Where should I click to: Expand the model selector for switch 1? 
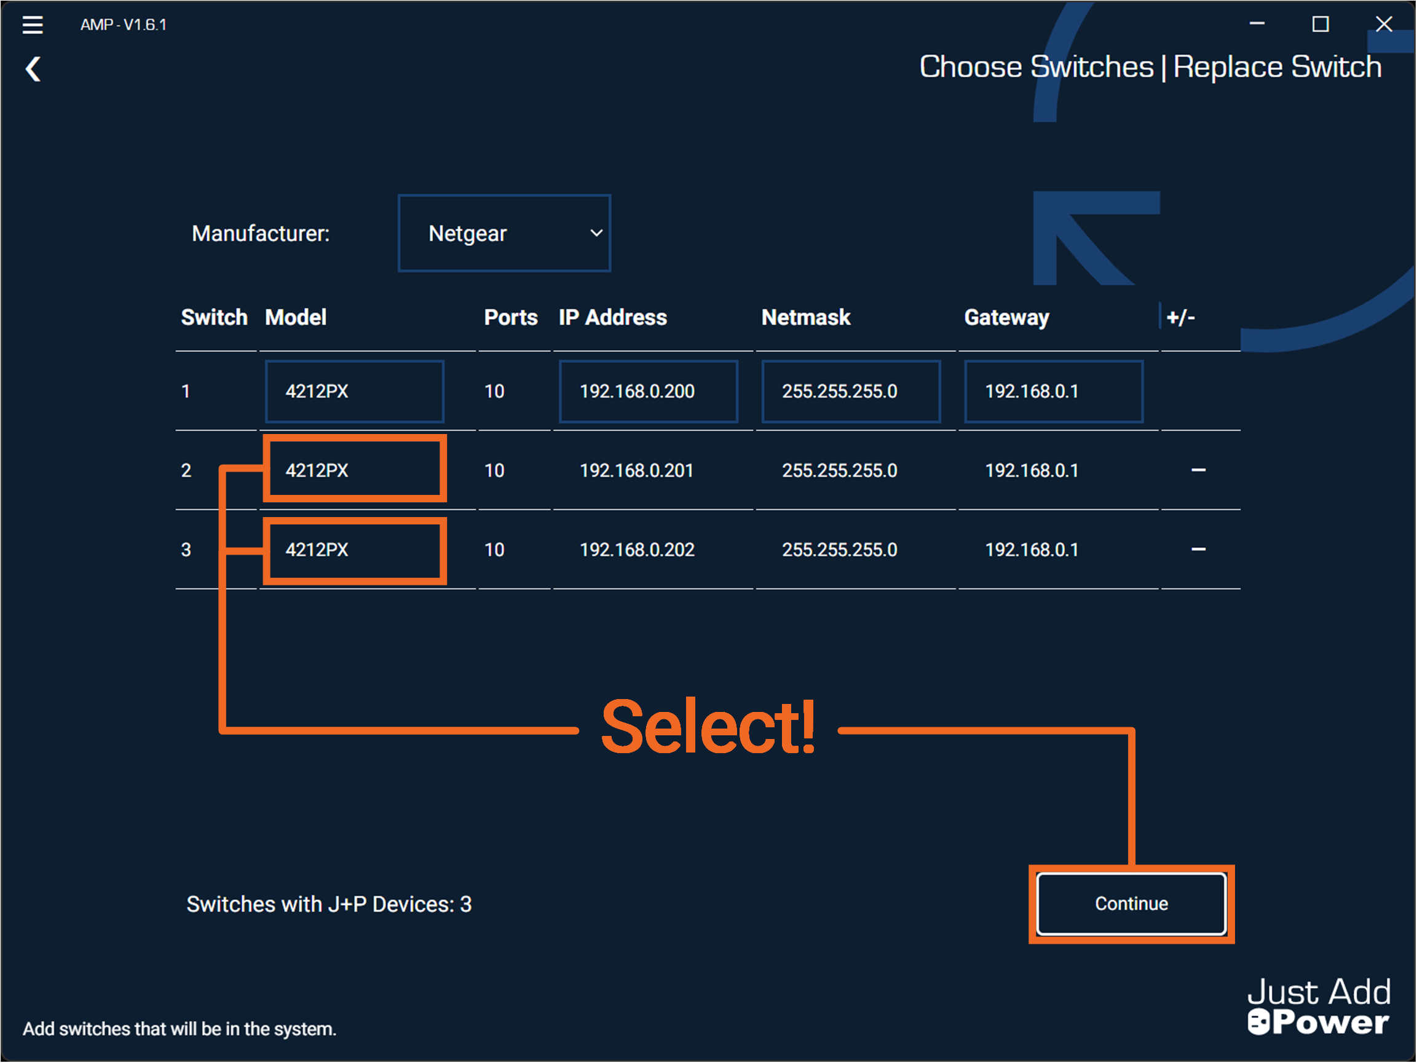[x=354, y=392]
